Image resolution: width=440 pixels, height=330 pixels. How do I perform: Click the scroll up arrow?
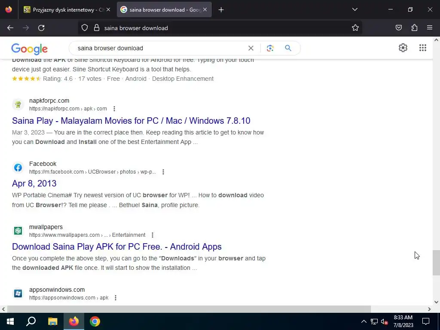(436, 40)
